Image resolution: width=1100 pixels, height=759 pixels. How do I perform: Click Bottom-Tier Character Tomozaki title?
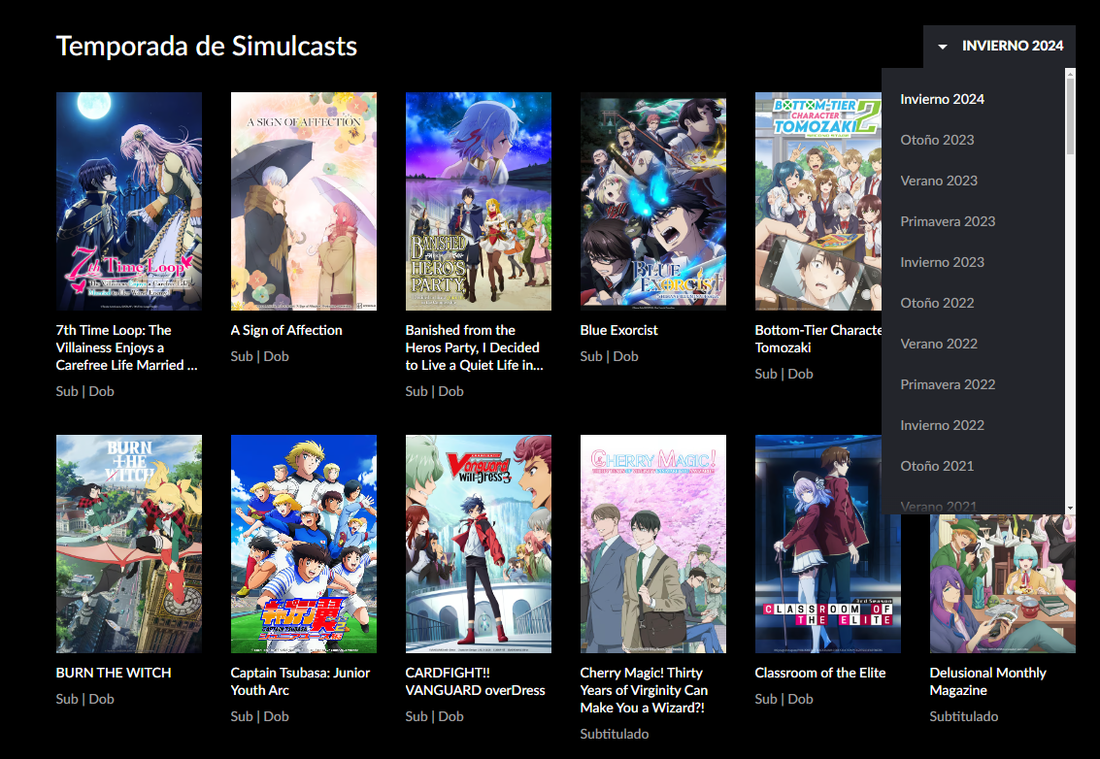(818, 339)
